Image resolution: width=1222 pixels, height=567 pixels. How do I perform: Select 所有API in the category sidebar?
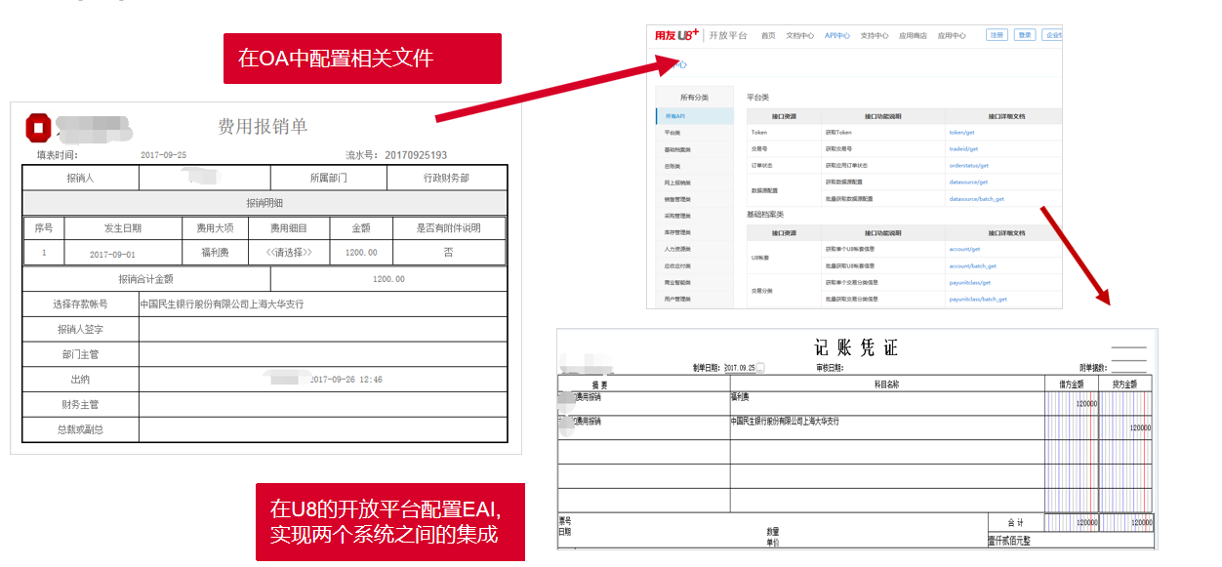pos(675,116)
